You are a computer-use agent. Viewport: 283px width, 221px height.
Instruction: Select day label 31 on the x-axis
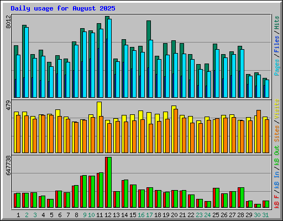[265, 215]
